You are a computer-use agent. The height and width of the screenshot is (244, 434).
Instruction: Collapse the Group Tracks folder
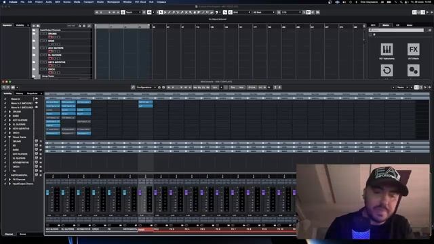coord(10,137)
